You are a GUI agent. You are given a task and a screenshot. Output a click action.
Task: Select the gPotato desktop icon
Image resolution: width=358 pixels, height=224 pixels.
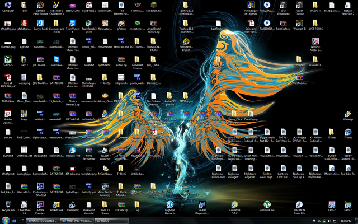[x=121, y=25]
